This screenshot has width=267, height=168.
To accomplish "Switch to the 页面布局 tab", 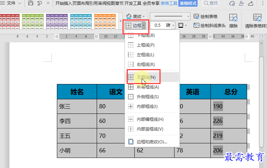I will click(x=81, y=3).
